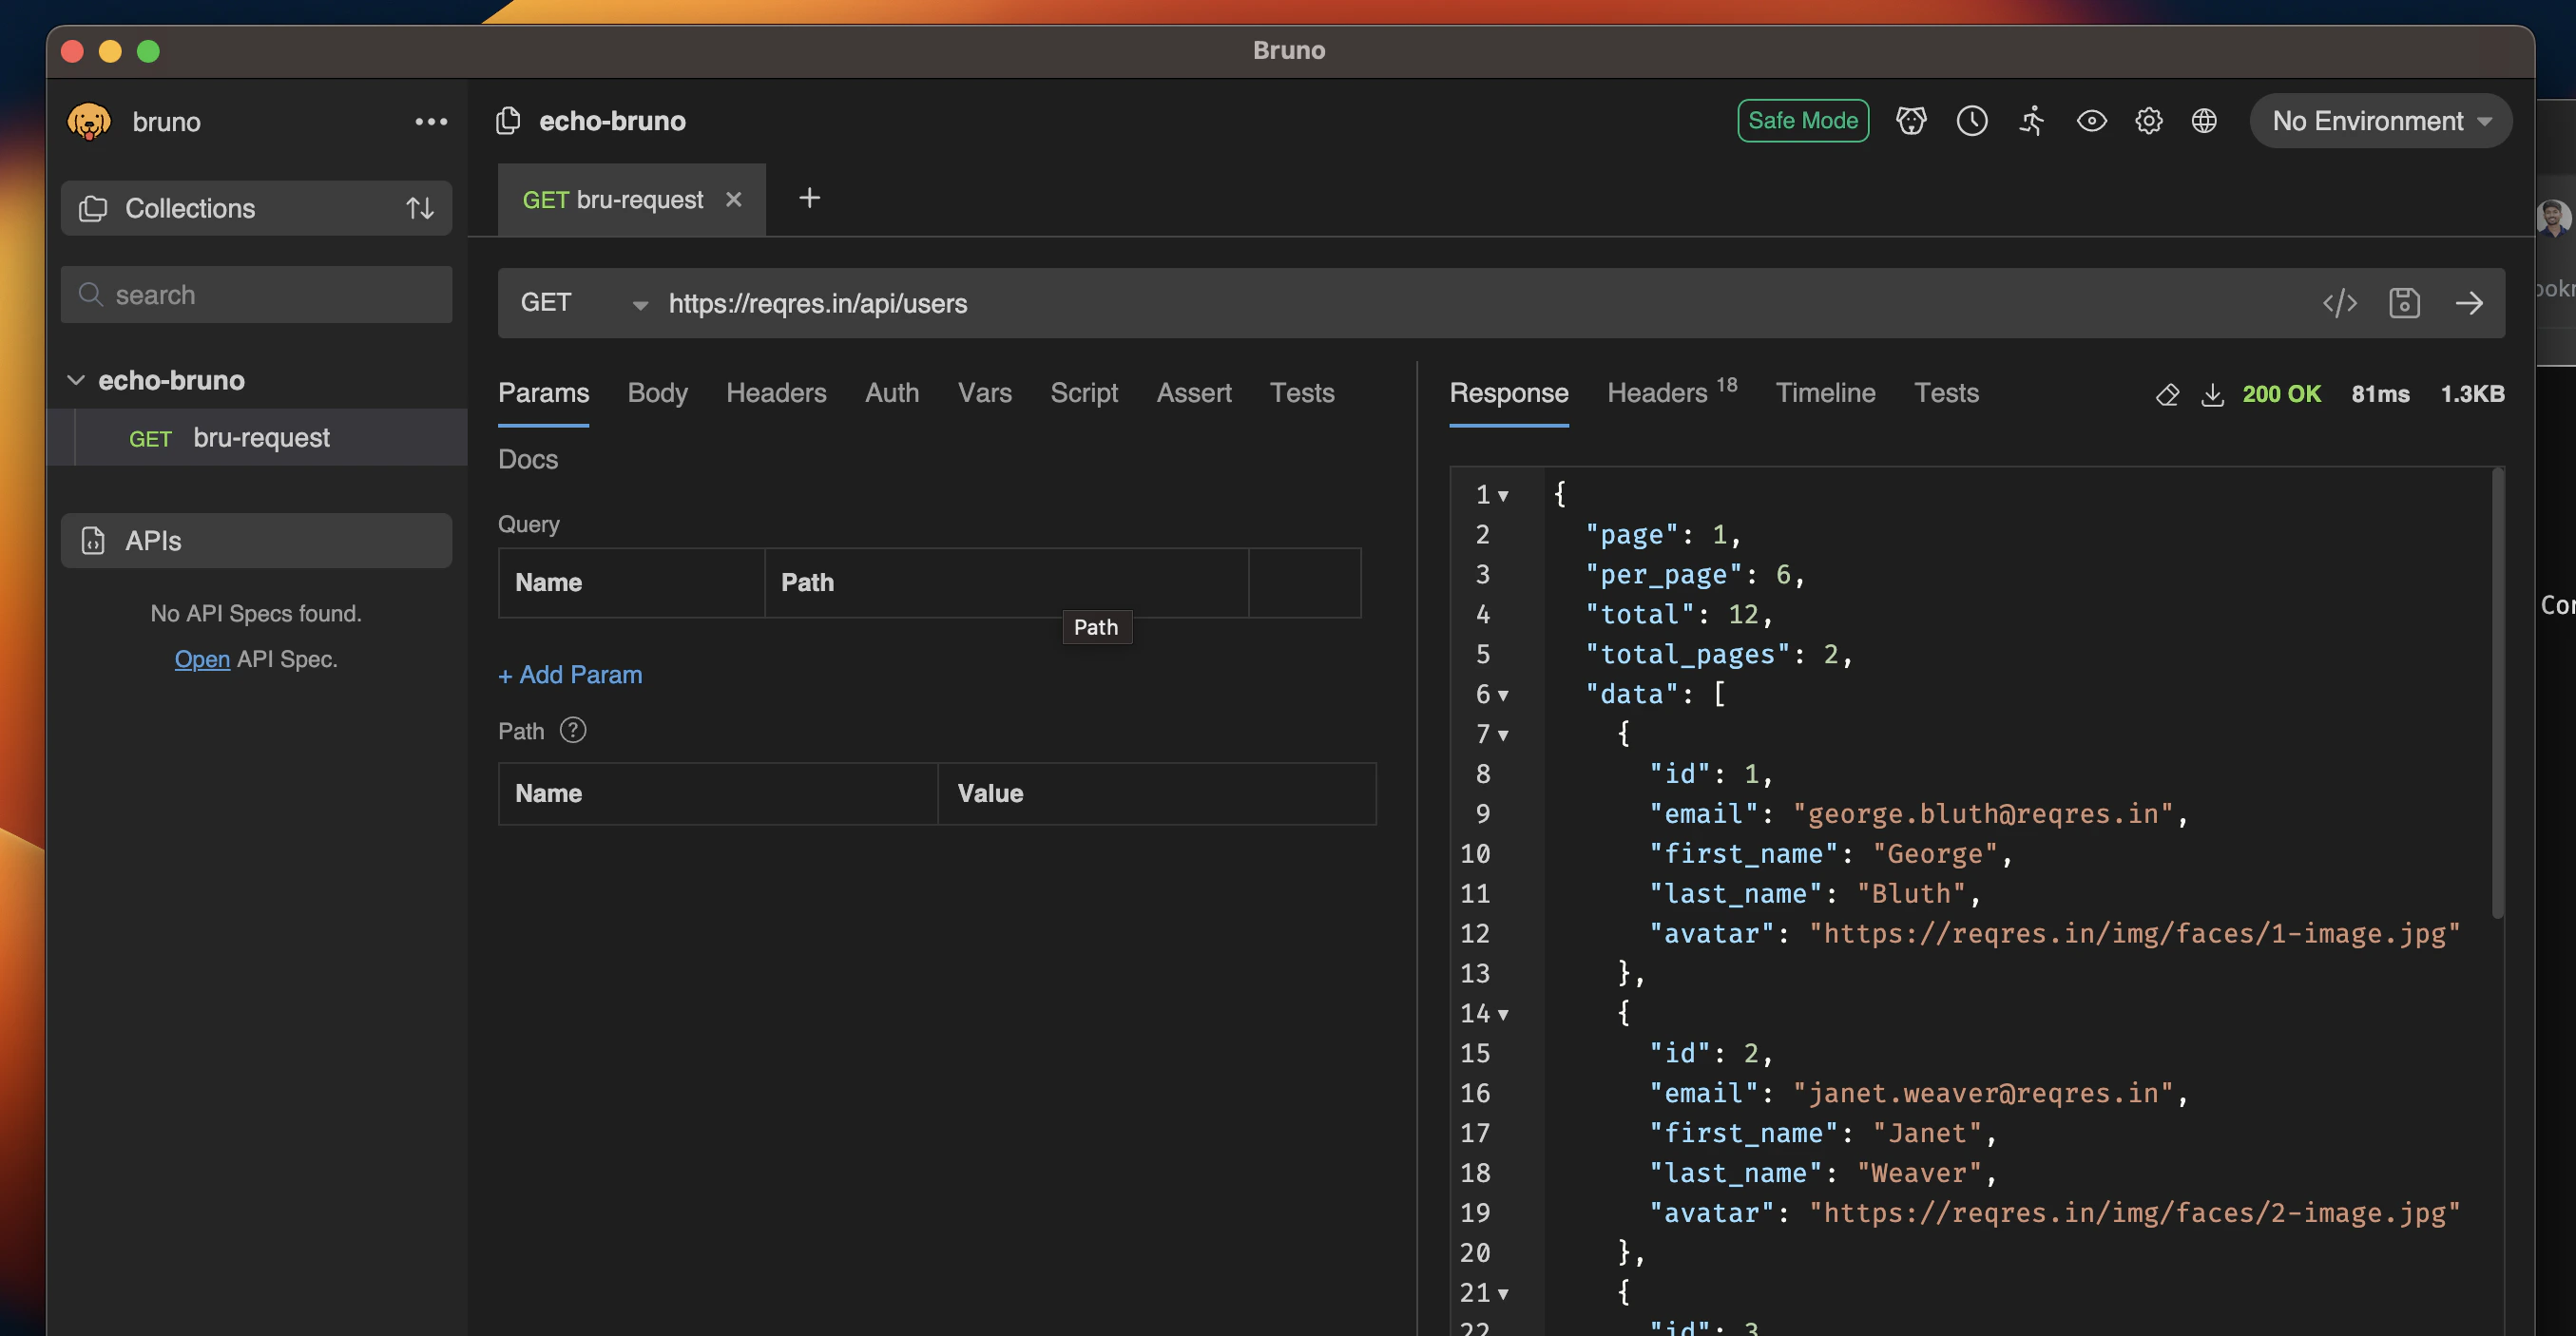The image size is (2576, 1336).
Task: Click the globe icon in the top toolbar
Action: (2204, 121)
